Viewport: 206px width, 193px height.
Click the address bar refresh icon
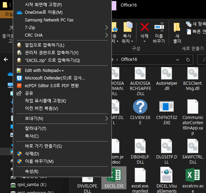(x=188, y=60)
